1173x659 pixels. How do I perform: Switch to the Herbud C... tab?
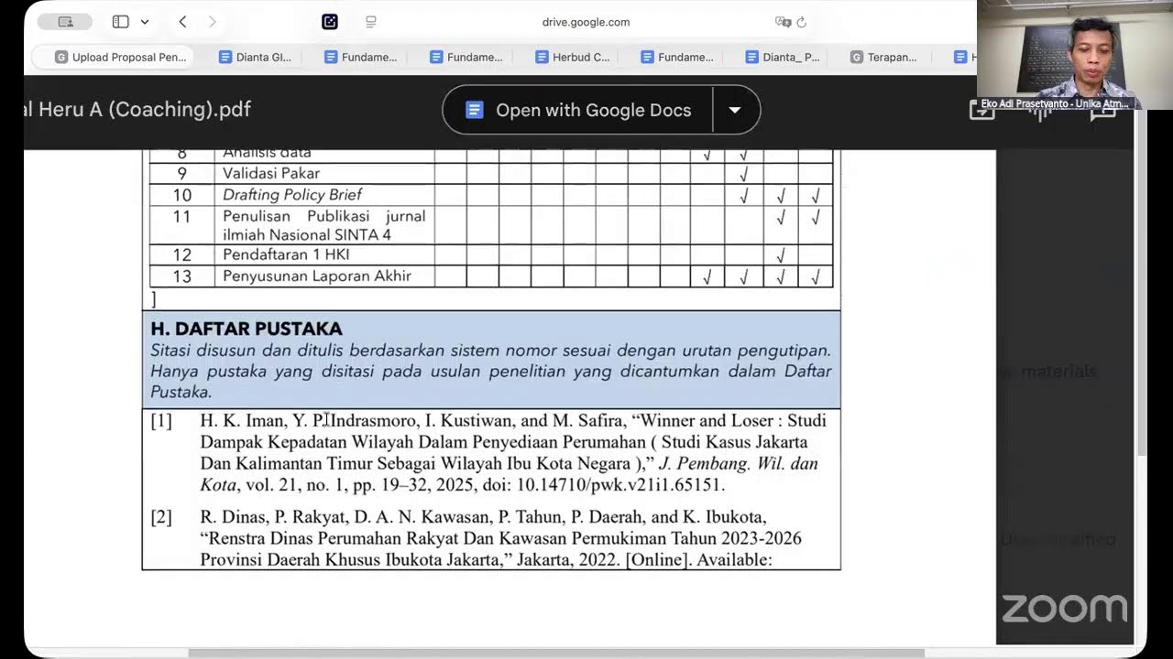coord(572,57)
